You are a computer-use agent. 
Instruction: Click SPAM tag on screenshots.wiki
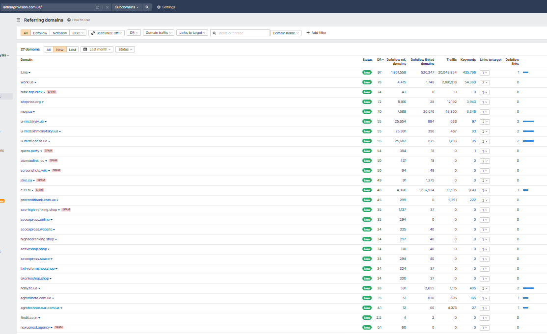[x=56, y=170]
